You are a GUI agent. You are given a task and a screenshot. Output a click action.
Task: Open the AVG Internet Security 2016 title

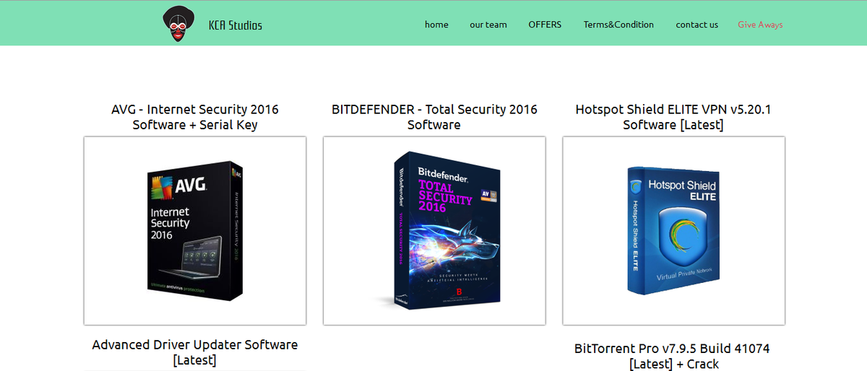[x=195, y=117]
